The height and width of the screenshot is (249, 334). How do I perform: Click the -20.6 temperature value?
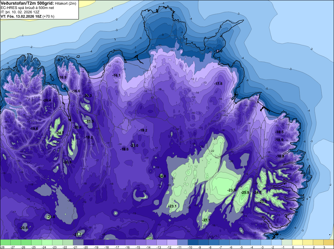point(24,228)
